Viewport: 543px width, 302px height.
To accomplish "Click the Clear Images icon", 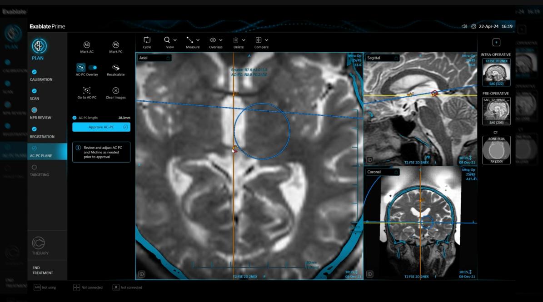I will click(x=115, y=90).
